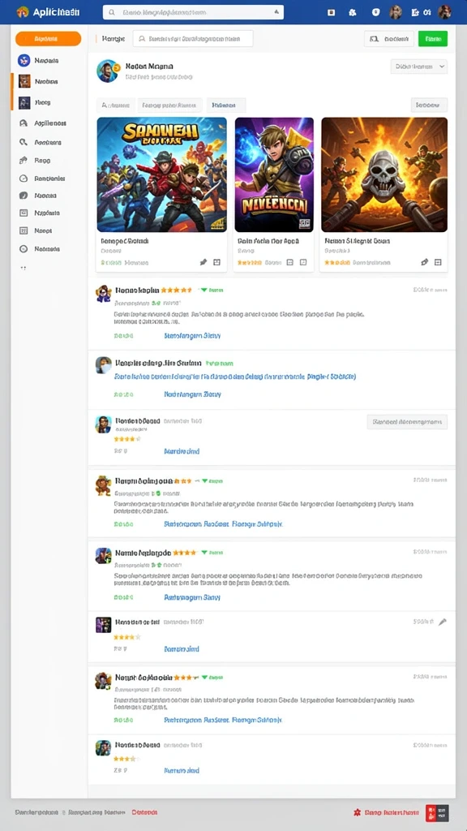The height and width of the screenshot is (831, 467).
Task: Toggle the square box icon under the skull game card
Action: coord(438,262)
